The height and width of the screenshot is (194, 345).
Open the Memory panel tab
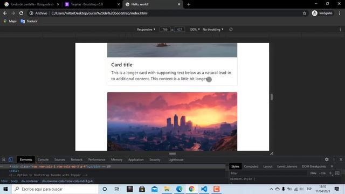pyautogui.click(x=116, y=160)
